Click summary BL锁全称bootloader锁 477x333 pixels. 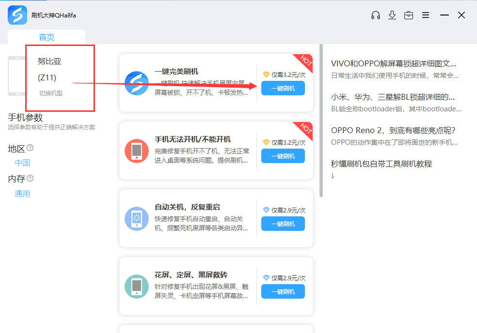396,109
